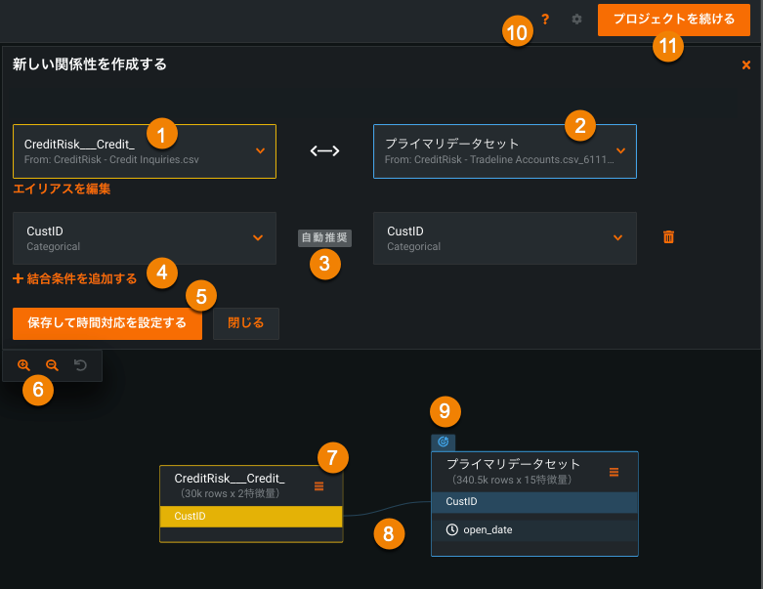Click the target icon above primary dataset node

(x=443, y=442)
